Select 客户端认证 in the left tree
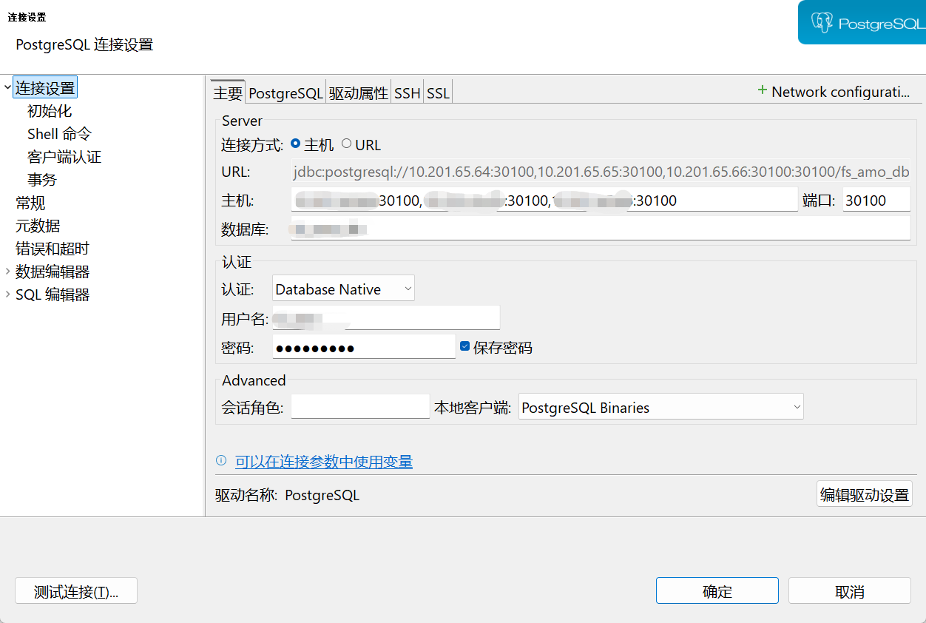This screenshot has height=623, width=926. (64, 157)
